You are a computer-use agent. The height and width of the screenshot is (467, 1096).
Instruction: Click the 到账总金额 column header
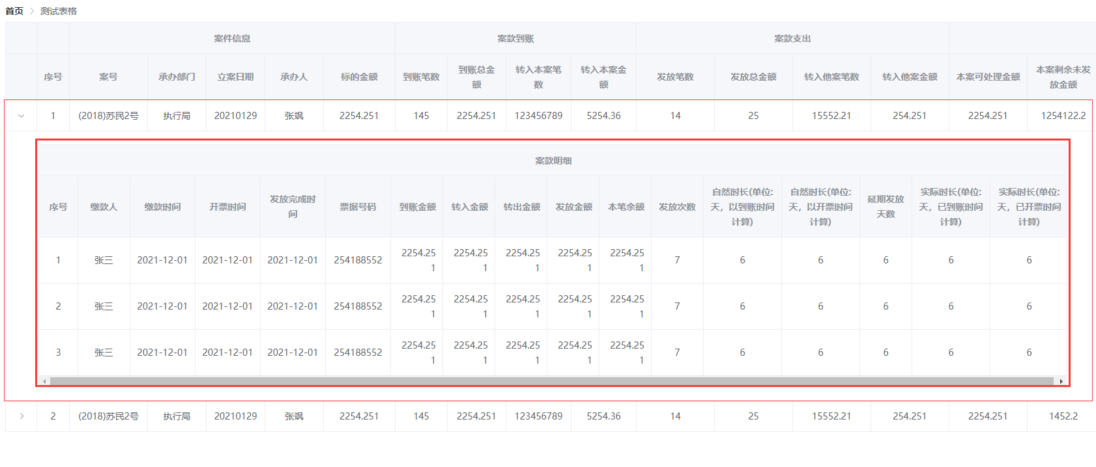point(476,77)
